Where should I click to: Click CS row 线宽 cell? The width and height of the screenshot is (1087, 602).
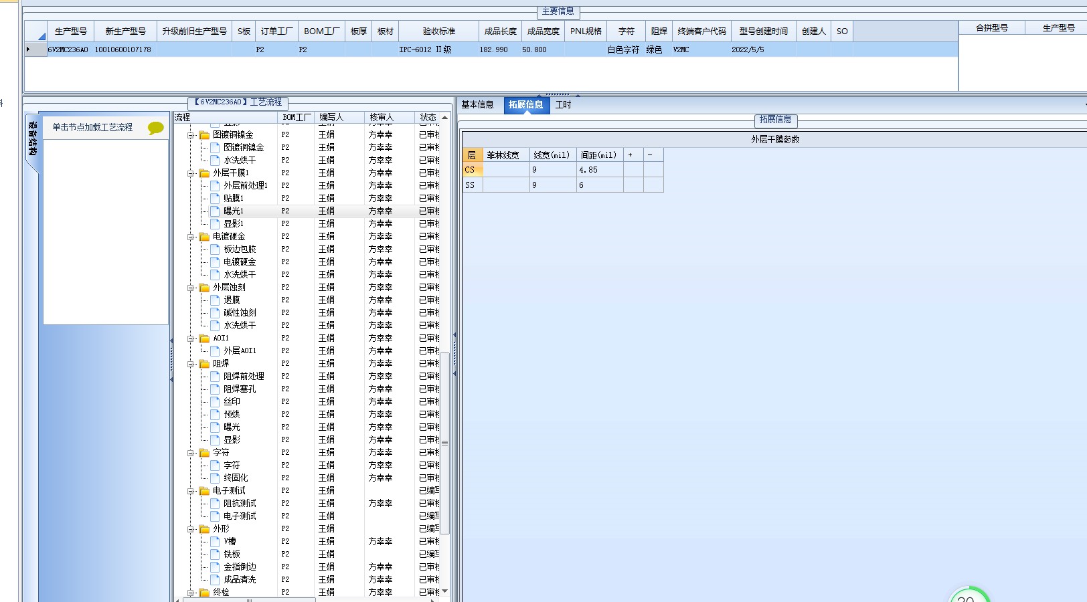tap(553, 170)
